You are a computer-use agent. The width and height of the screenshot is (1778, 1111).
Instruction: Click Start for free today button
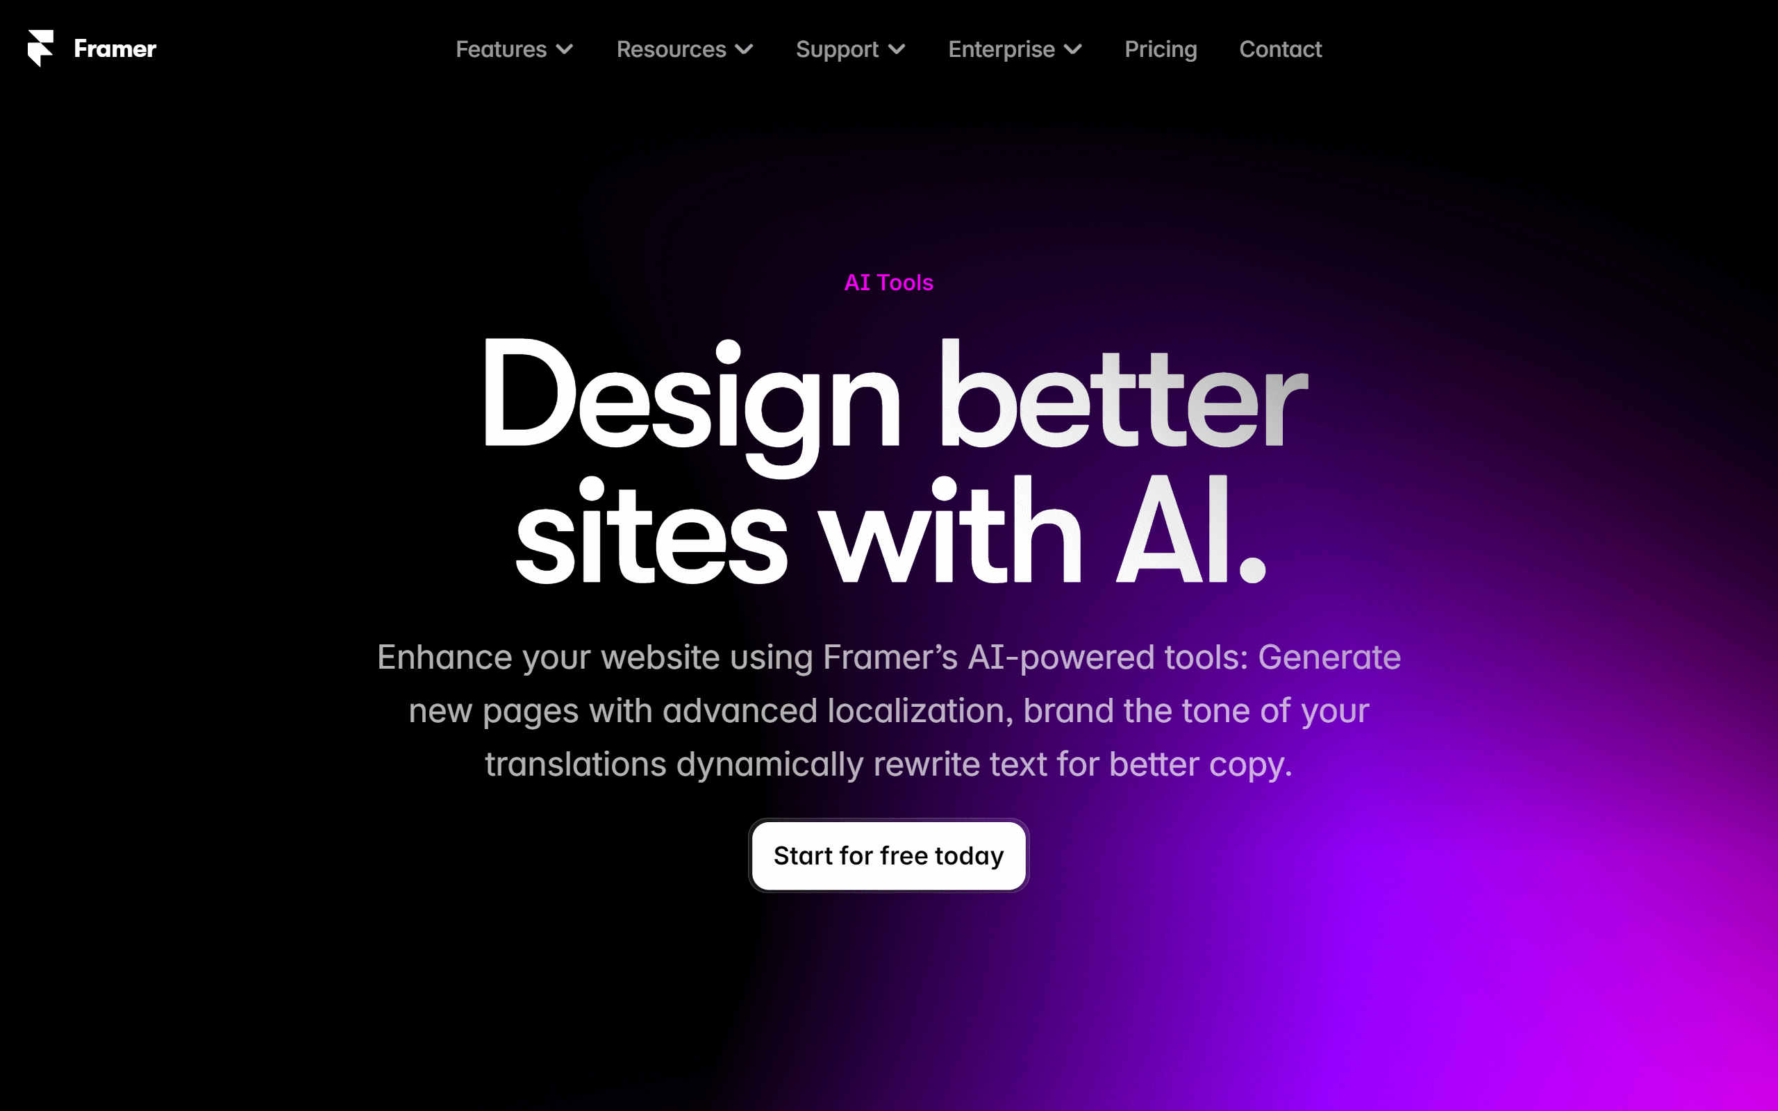coord(888,855)
